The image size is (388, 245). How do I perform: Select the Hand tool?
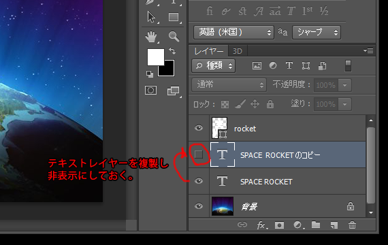coord(150,37)
